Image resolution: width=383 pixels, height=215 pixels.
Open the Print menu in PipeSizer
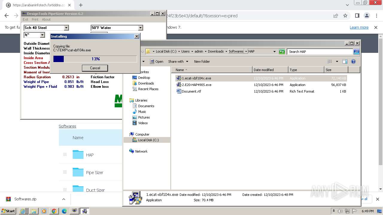coord(35,19)
